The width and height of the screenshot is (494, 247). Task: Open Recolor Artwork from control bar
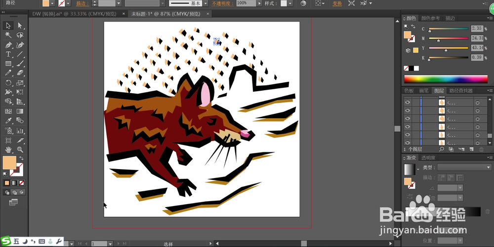pos(303,3)
